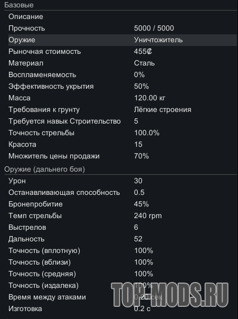Select the Точность стрельбы row
Viewport: 238px width, 319px height.
122,133
